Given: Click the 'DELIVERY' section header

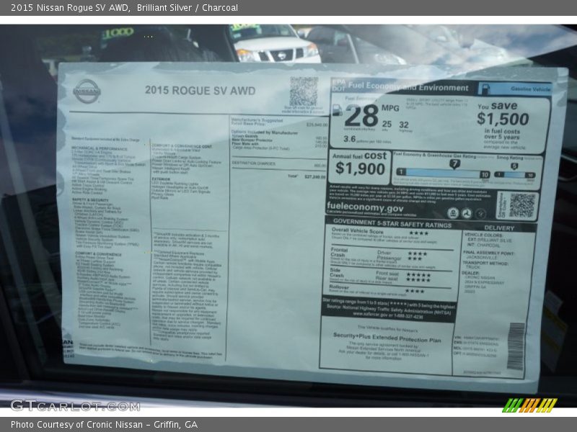Looking at the screenshot, I should pos(499,228).
